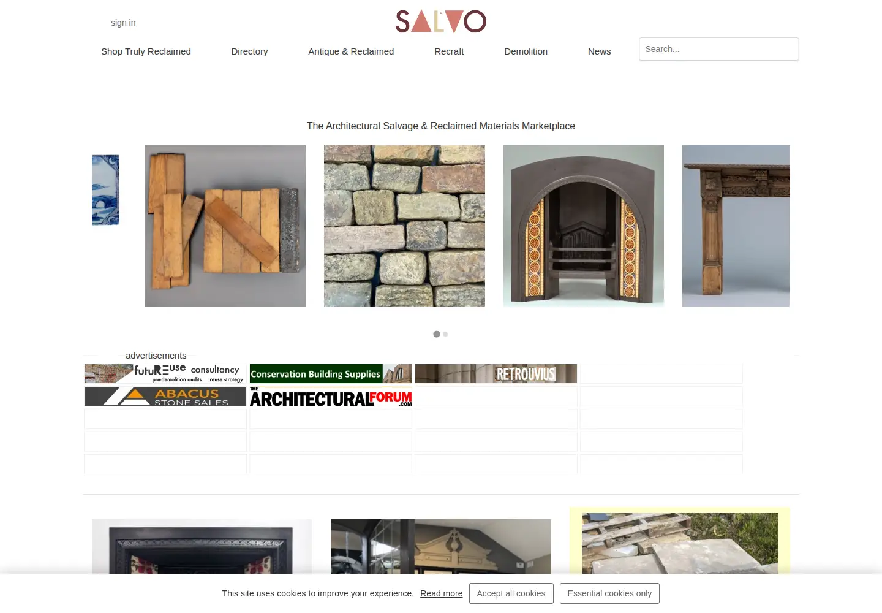Open the Demolition menu item
The height and width of the screenshot is (613, 882).
(526, 51)
